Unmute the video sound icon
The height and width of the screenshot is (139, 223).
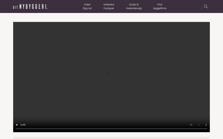[191, 125]
